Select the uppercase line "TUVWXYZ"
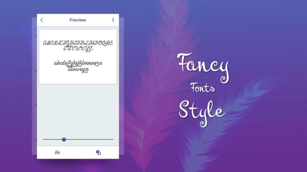This screenshot has width=307, height=172. 78,49
